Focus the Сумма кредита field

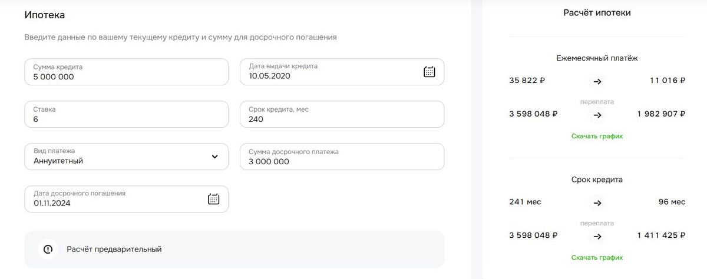(x=126, y=72)
